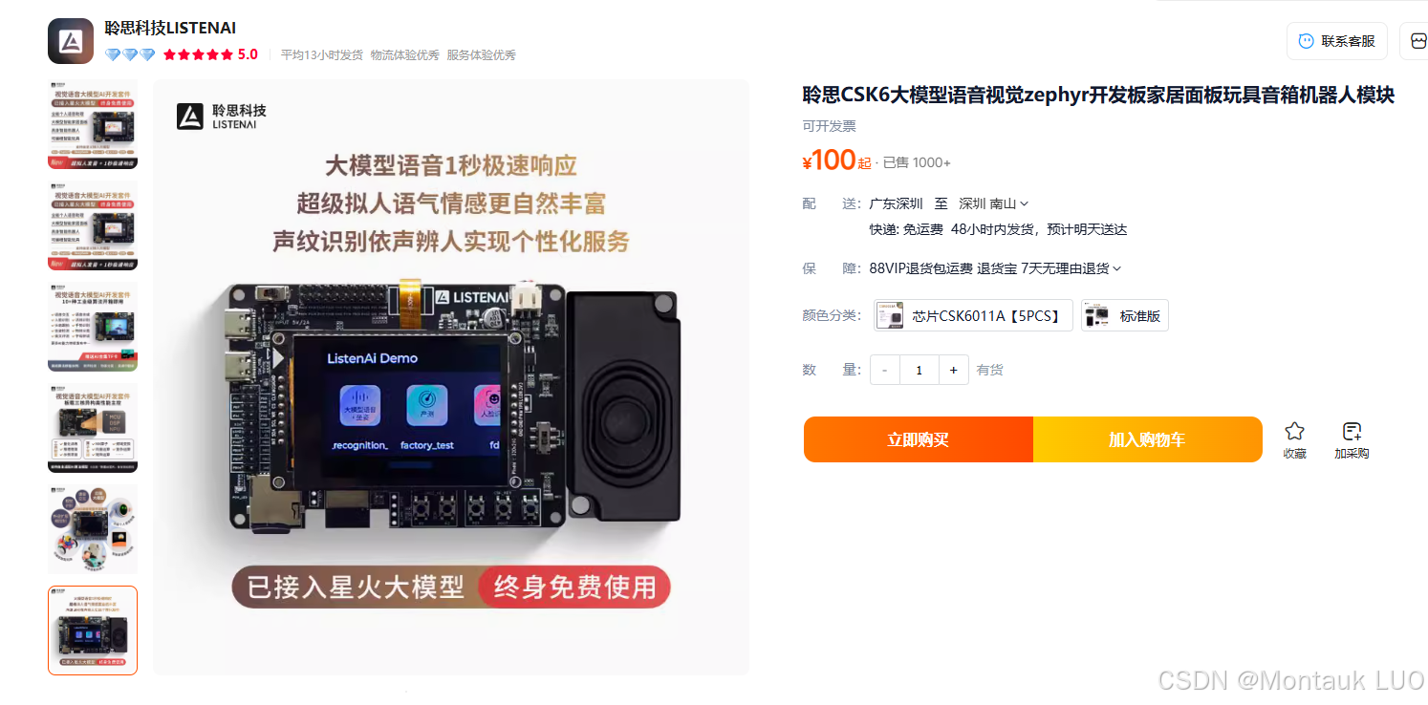The image size is (1428, 705).
Task: Click the diamond badge icons
Action: point(130,54)
